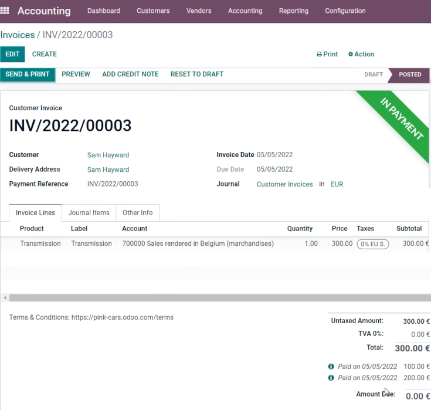Click ADD CREDIT NOTE button
The image size is (431, 410).
point(130,74)
